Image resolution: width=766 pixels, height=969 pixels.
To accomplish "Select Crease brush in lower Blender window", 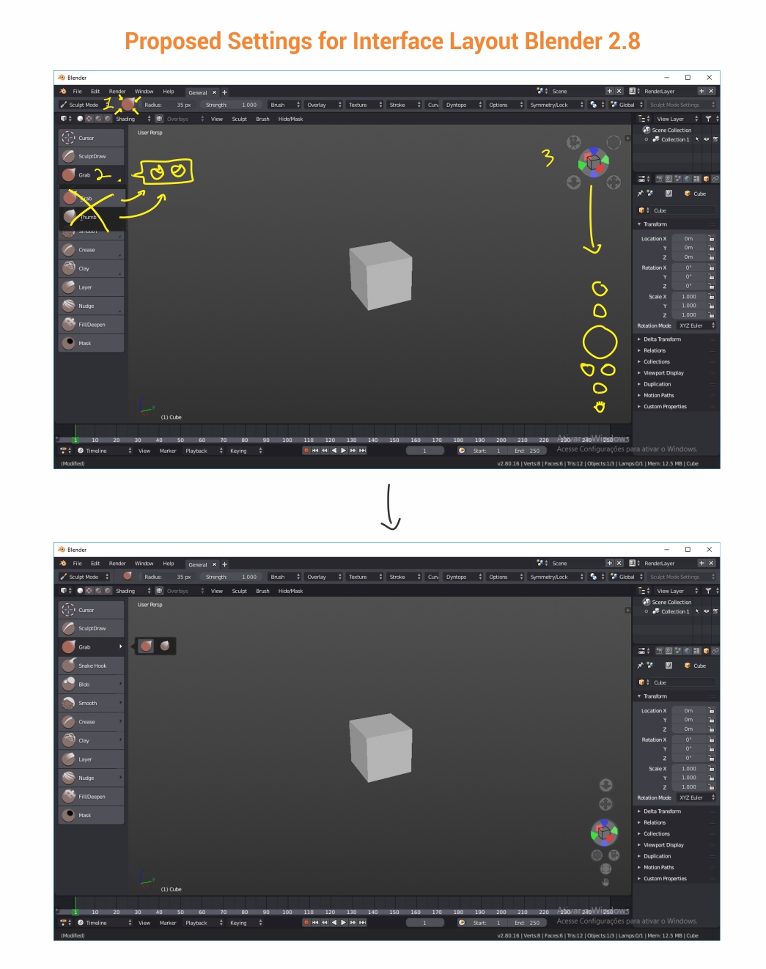I will point(91,722).
